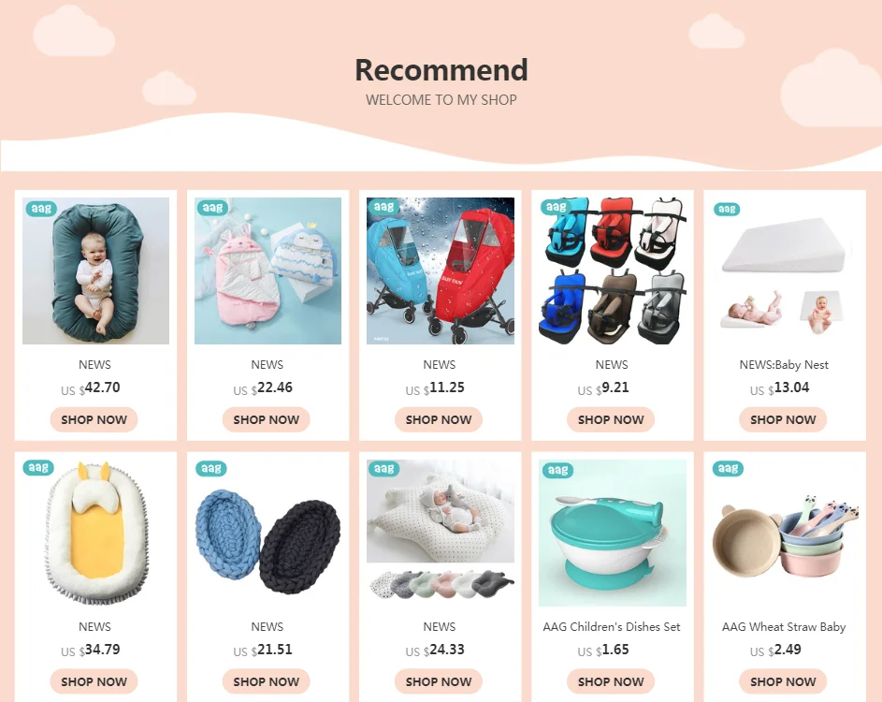The width and height of the screenshot is (882, 702).
Task: Click the aag badge on the green baby nest
Action: (41, 209)
